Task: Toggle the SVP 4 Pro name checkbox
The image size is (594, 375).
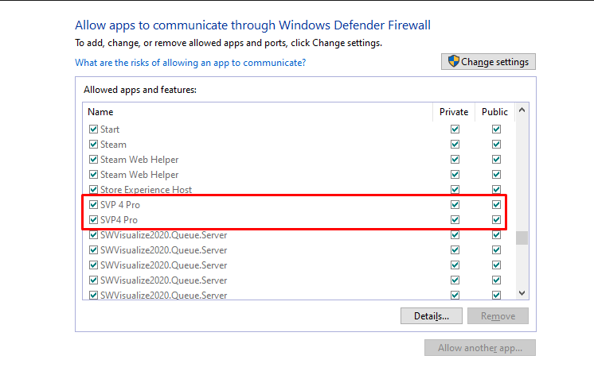Action: [93, 205]
